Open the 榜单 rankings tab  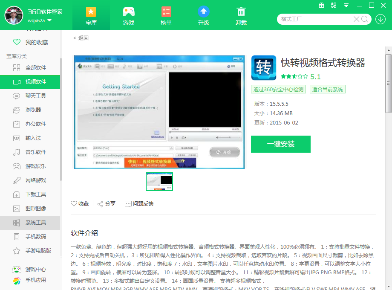pyautogui.click(x=166, y=16)
